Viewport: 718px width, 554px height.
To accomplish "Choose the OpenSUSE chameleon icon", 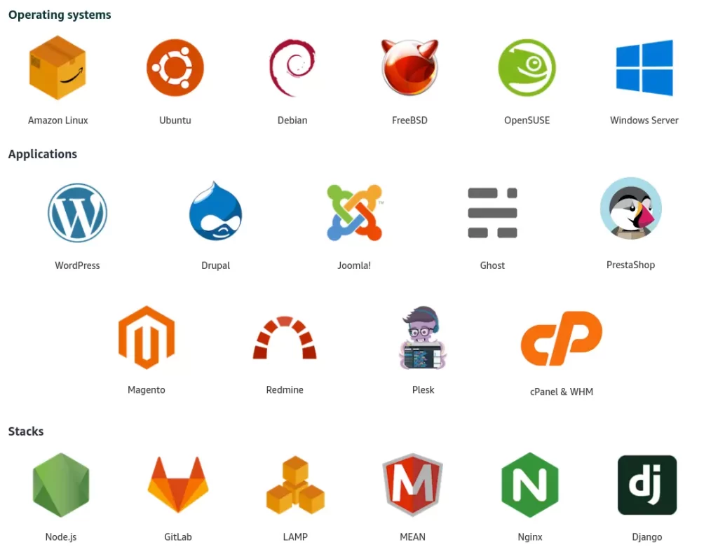I will (x=527, y=68).
